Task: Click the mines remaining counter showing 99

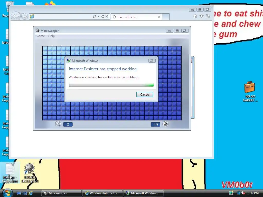Action: pos(155,124)
